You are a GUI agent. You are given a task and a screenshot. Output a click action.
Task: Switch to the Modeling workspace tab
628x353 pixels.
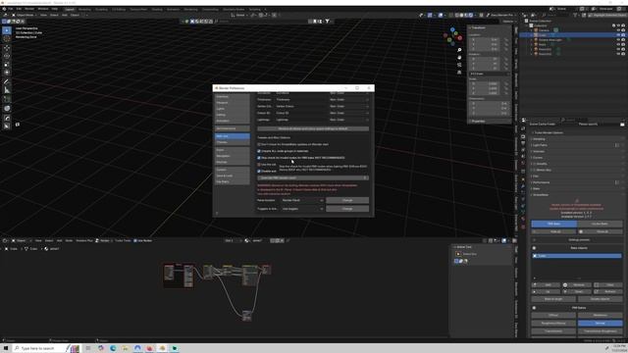[x=84, y=9]
